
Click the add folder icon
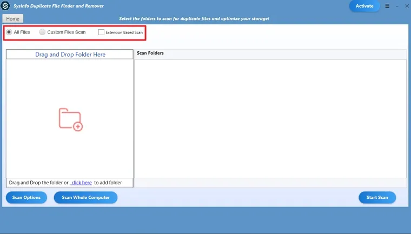click(70, 119)
